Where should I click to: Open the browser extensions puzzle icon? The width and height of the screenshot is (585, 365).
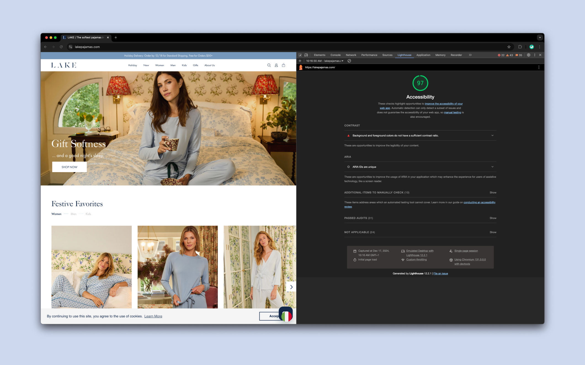(520, 47)
